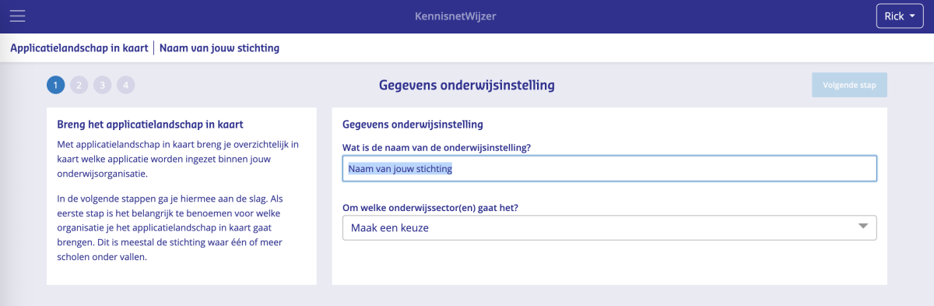
Task: Open the hamburger navigation menu
Action: pyautogui.click(x=17, y=16)
